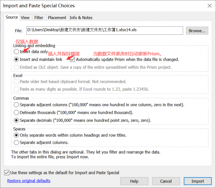Screen dimensions: 216x188
Task: Choose Only separate words within column headings
Action: (16, 135)
